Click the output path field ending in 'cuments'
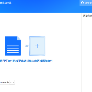 pos(4,82)
